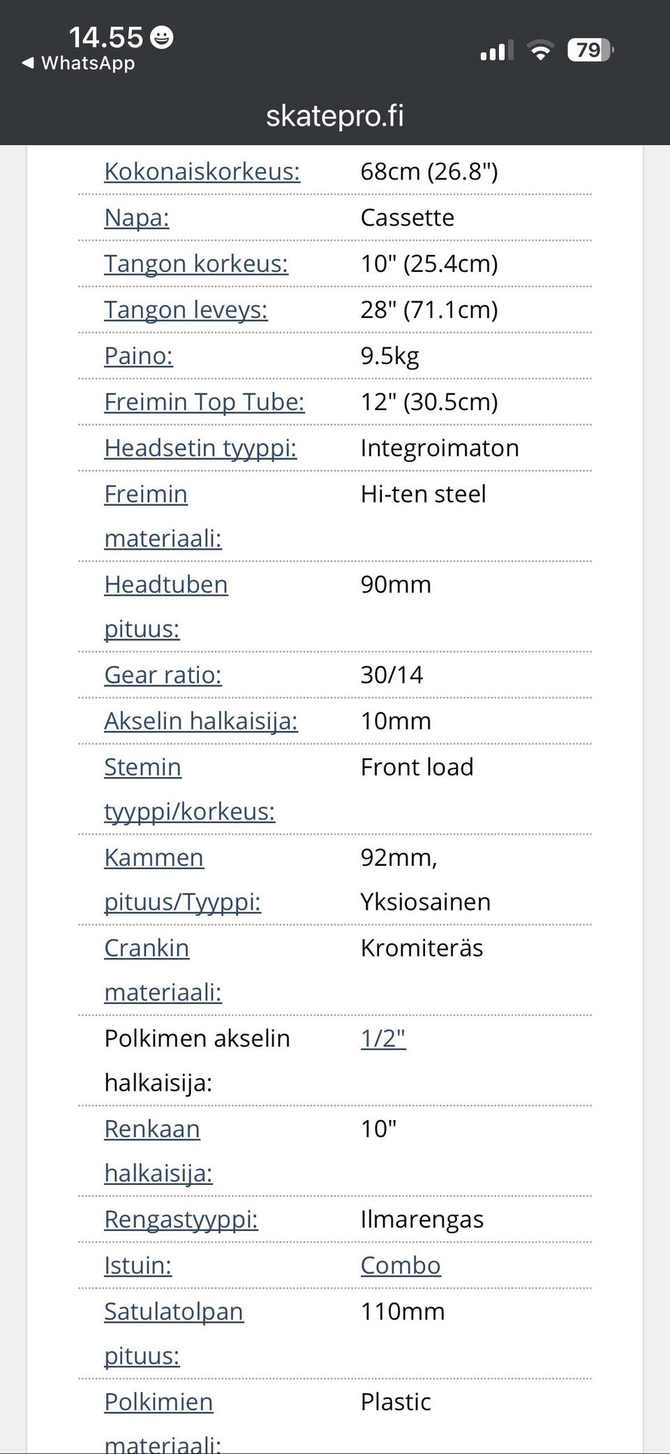Tap the cellular signal bars icon
Screen dimensions: 670x1454
[x=496, y=50]
